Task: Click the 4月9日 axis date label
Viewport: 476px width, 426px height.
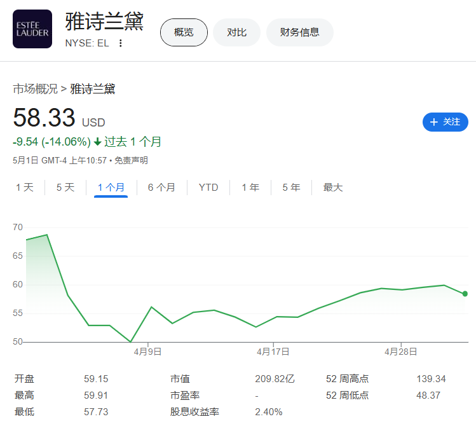Action: tap(147, 352)
